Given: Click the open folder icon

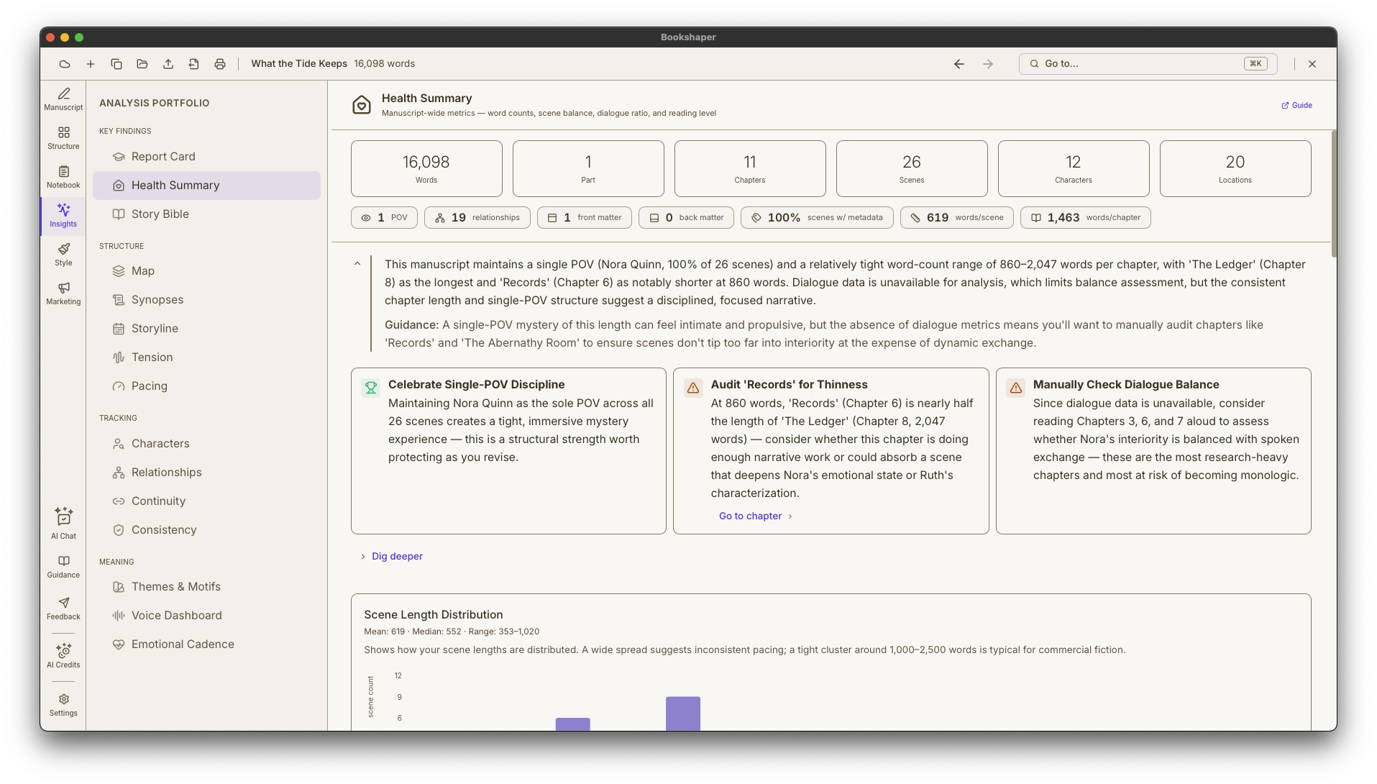Looking at the screenshot, I should 142,64.
